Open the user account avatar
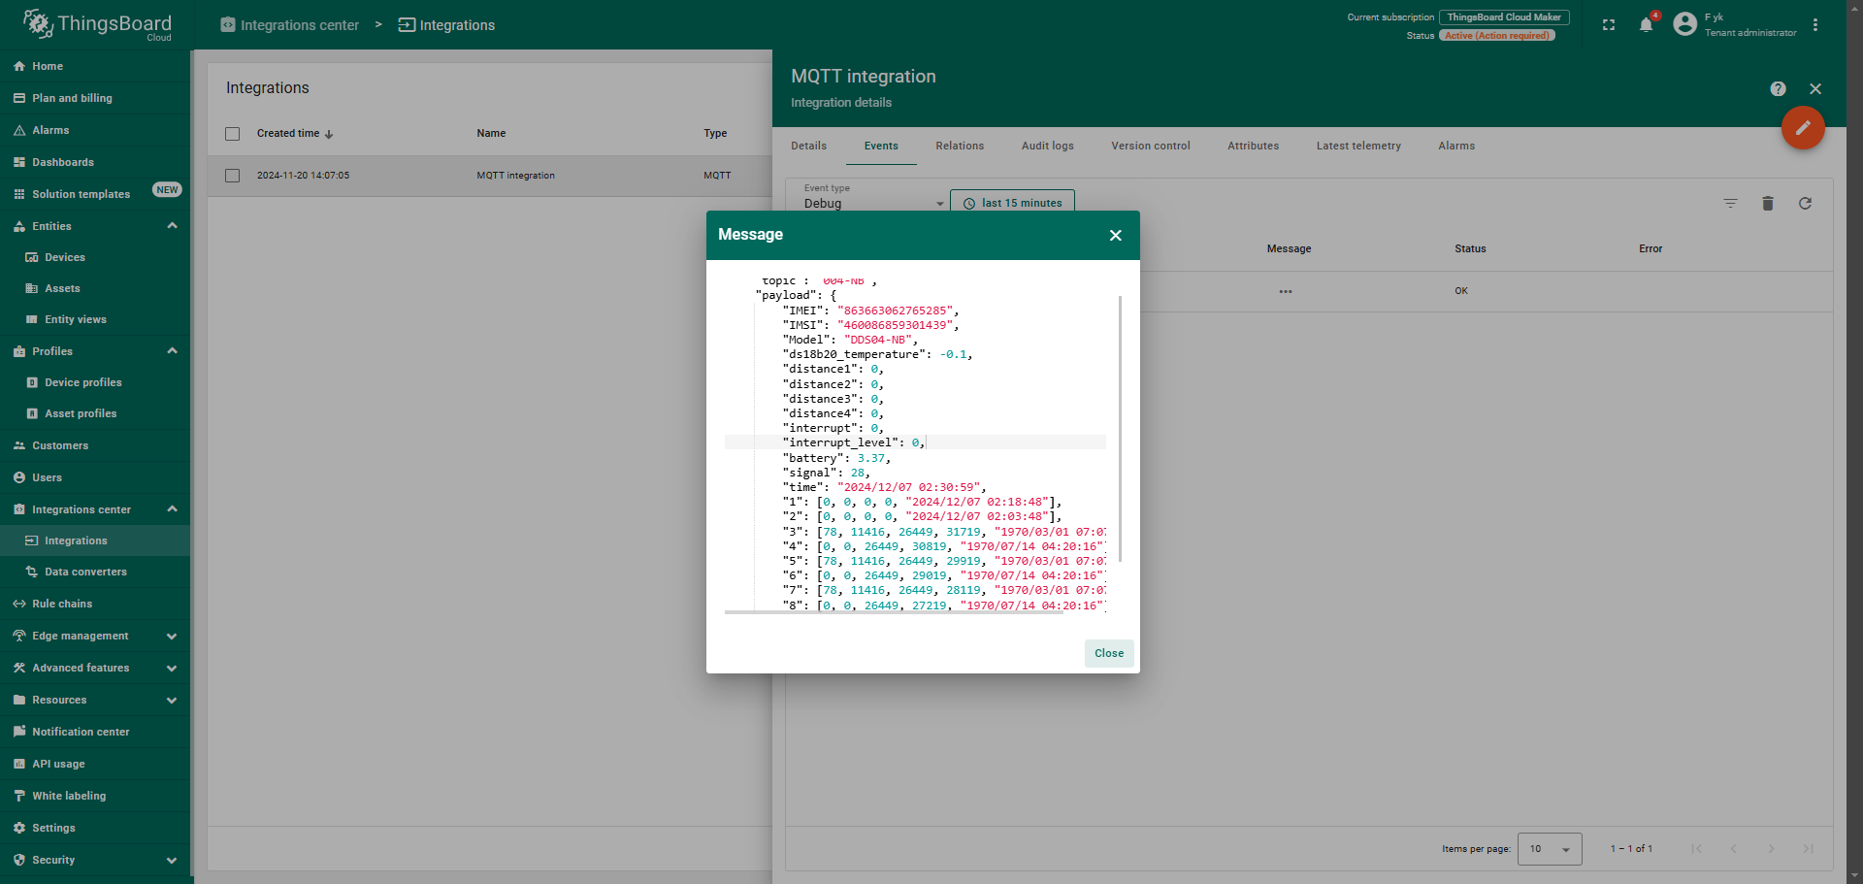Screen dimensions: 1863x884 click(x=1685, y=24)
